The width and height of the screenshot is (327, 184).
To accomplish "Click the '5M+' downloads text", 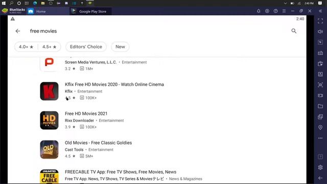I will point(89,156).
